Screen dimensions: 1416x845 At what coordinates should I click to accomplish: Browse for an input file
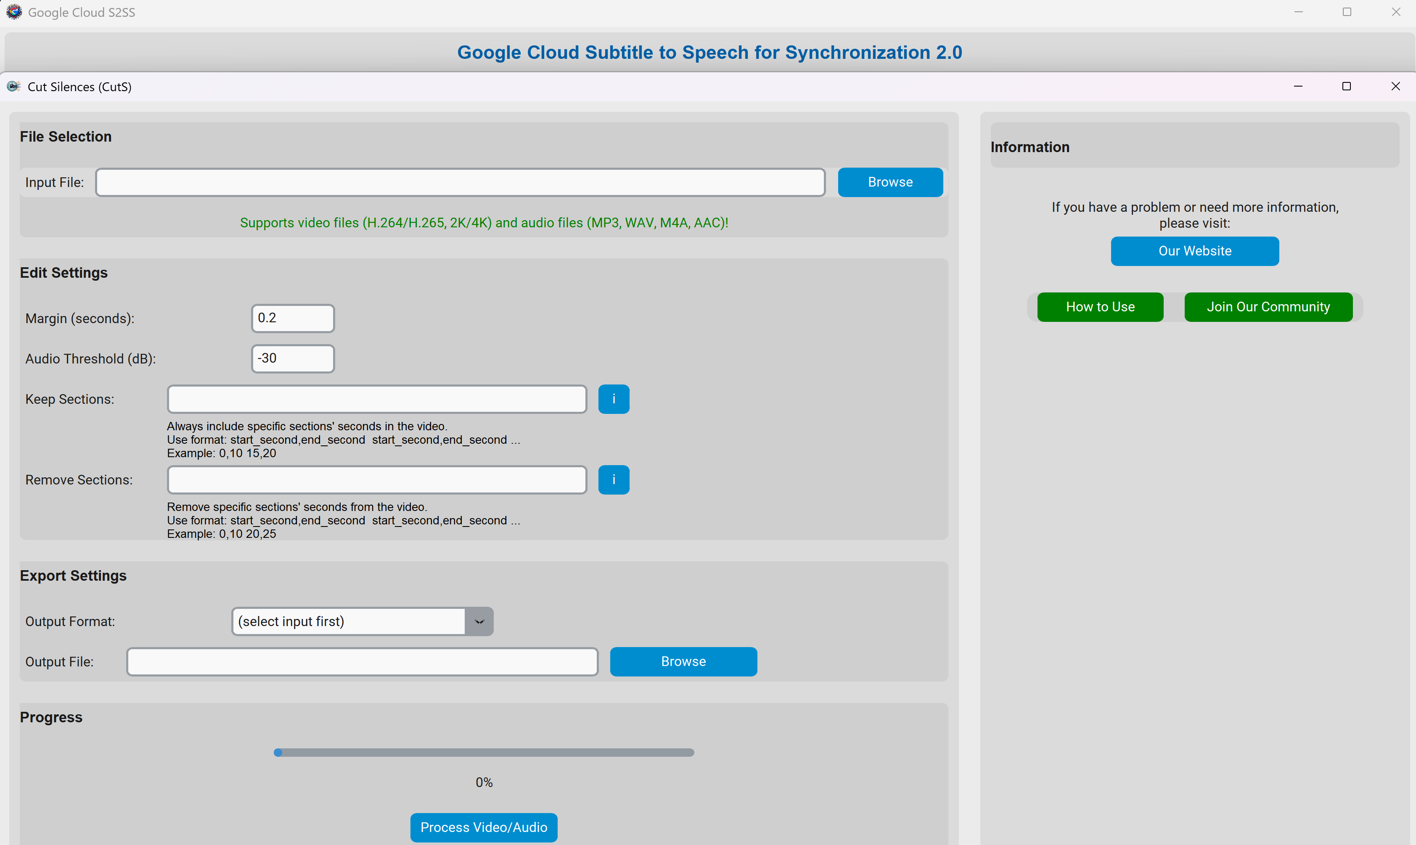point(889,182)
